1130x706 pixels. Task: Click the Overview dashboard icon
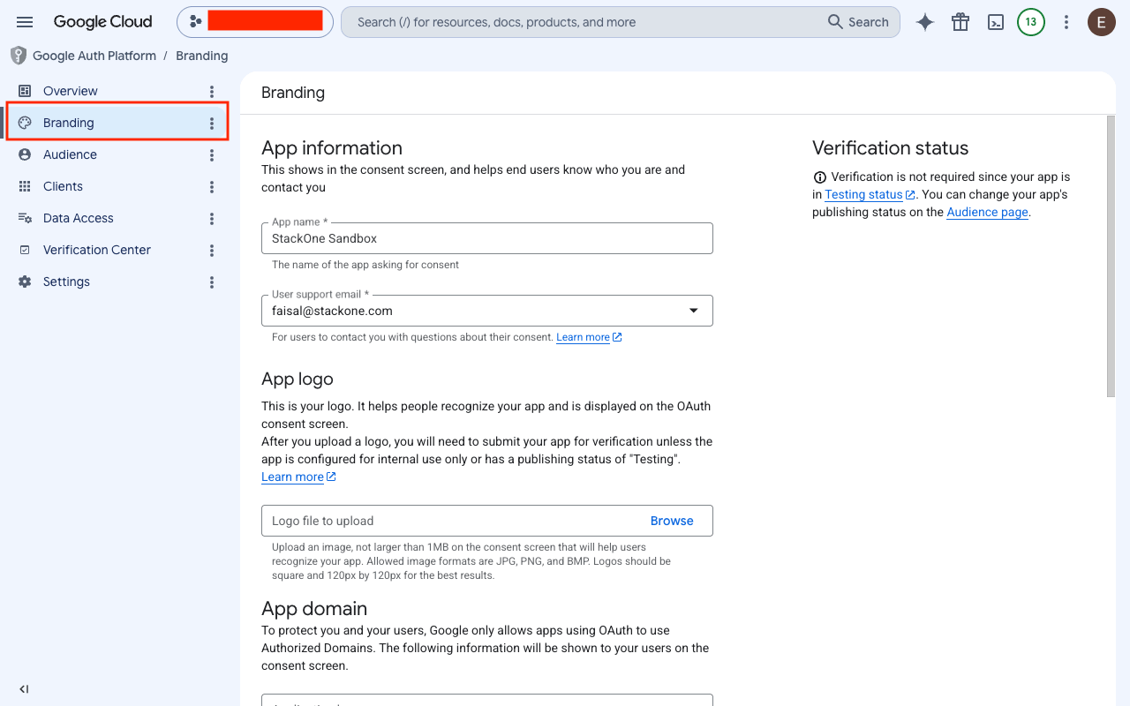pos(25,91)
